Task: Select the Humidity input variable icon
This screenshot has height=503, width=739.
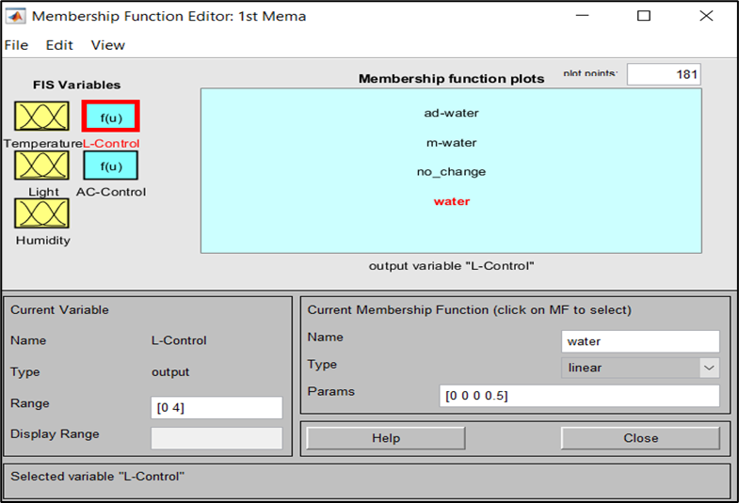Action: [x=41, y=213]
